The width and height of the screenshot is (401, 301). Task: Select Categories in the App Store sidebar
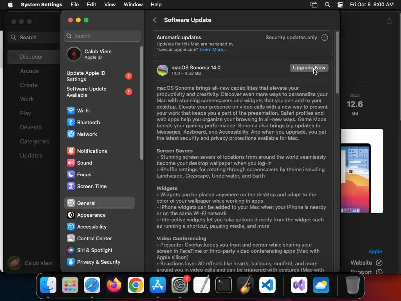pos(34,141)
